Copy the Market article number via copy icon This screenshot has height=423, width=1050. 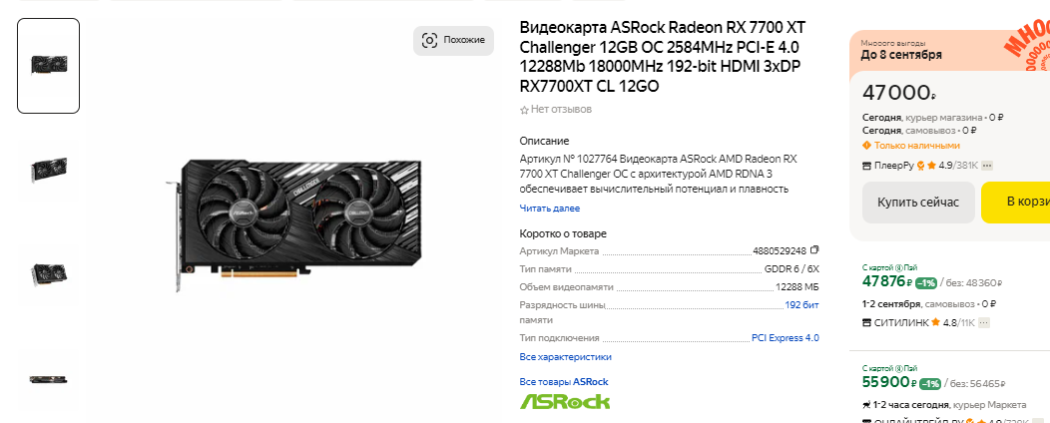pyautogui.click(x=814, y=250)
